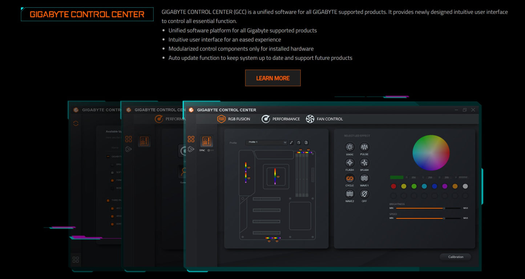Select the Cycle LED effect
This screenshot has width=525, height=279.
click(x=350, y=178)
